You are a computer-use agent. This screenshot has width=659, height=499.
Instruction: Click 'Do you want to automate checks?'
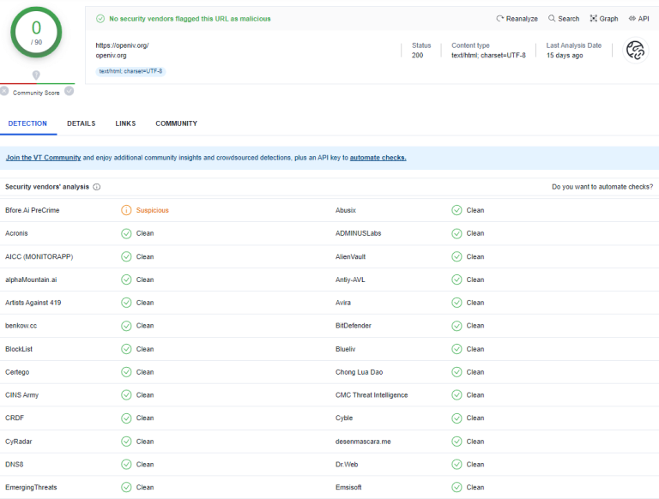click(x=602, y=187)
